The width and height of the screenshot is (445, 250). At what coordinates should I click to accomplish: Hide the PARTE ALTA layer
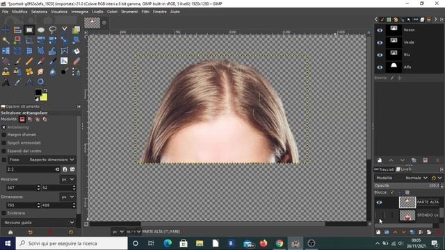click(379, 202)
